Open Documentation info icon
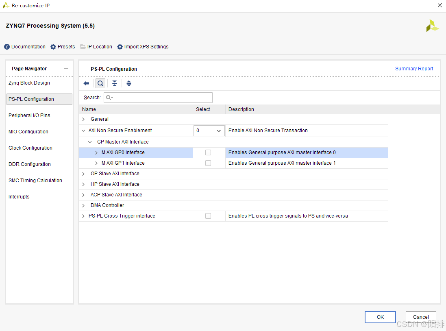Image resolution: width=446 pixels, height=331 pixels. coord(7,47)
